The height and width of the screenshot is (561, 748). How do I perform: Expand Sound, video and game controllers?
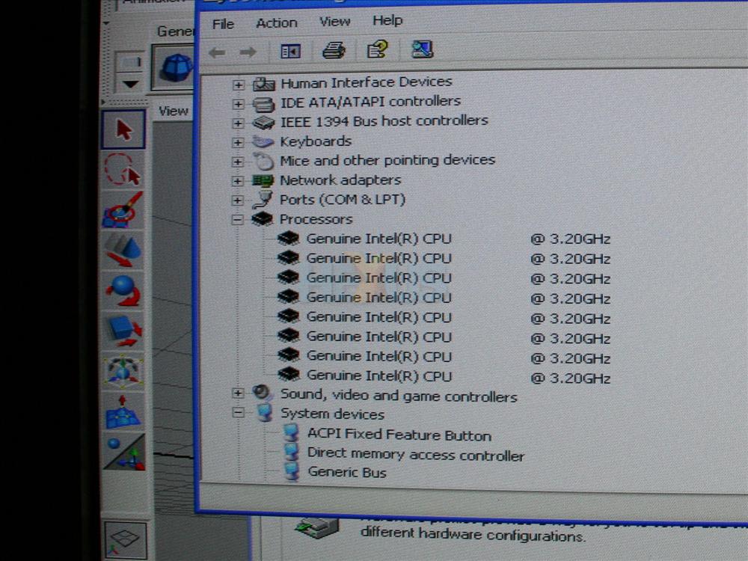238,393
